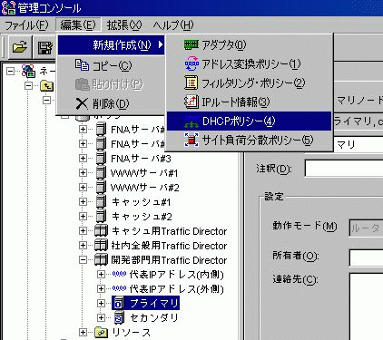383x340 pixels.
Task: Click the コピー icon in the Edit menu
Action: pos(82,65)
